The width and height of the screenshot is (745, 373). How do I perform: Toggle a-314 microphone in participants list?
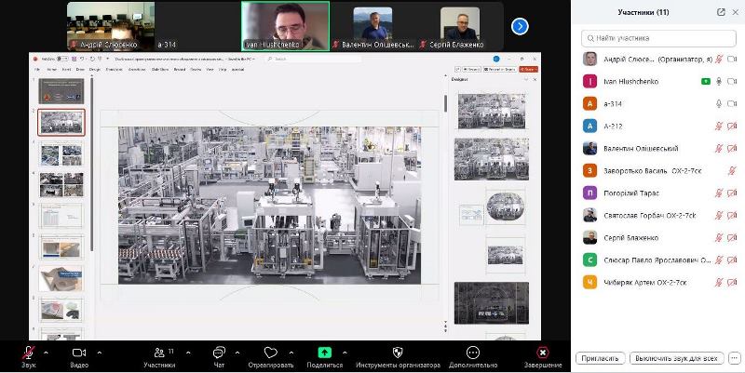(719, 103)
